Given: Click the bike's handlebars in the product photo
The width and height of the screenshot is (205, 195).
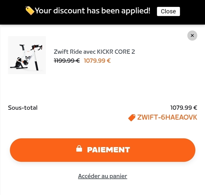Looking at the screenshot, I should 37,48.
